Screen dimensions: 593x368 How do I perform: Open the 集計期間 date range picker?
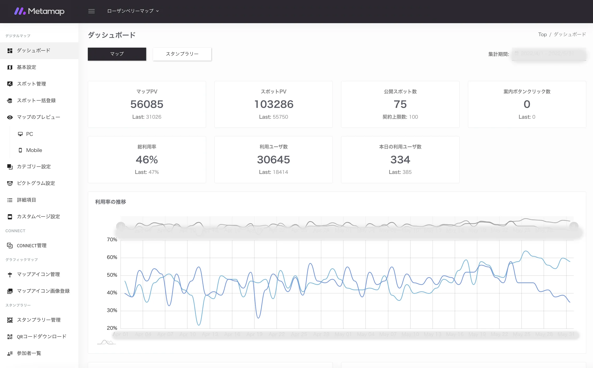(x=549, y=54)
